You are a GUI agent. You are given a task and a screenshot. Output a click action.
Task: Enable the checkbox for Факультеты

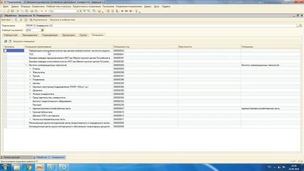(5, 72)
